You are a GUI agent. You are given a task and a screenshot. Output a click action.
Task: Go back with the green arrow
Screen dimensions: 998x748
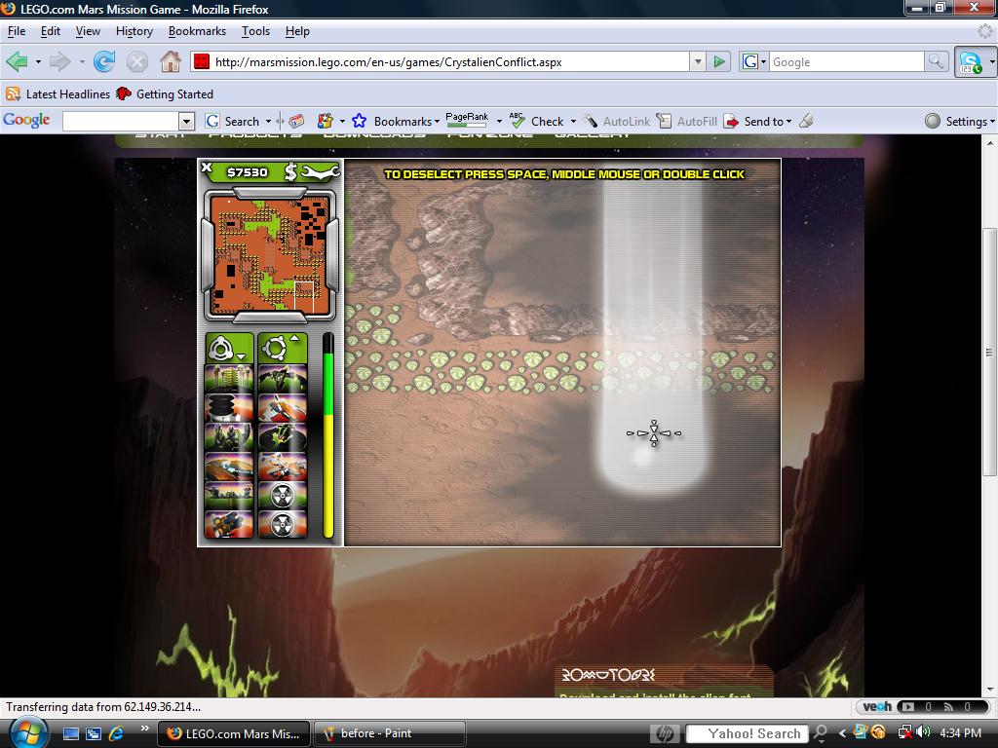pos(18,61)
